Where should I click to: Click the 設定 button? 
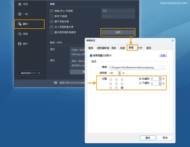click(x=118, y=32)
